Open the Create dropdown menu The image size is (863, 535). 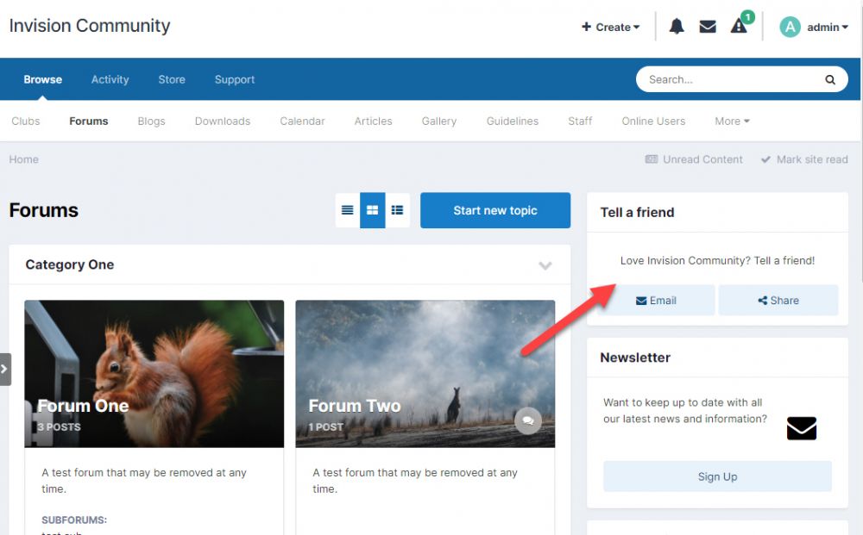click(x=610, y=27)
